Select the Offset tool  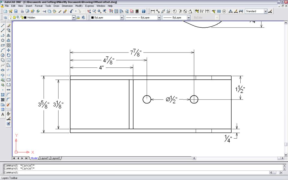point(8,40)
